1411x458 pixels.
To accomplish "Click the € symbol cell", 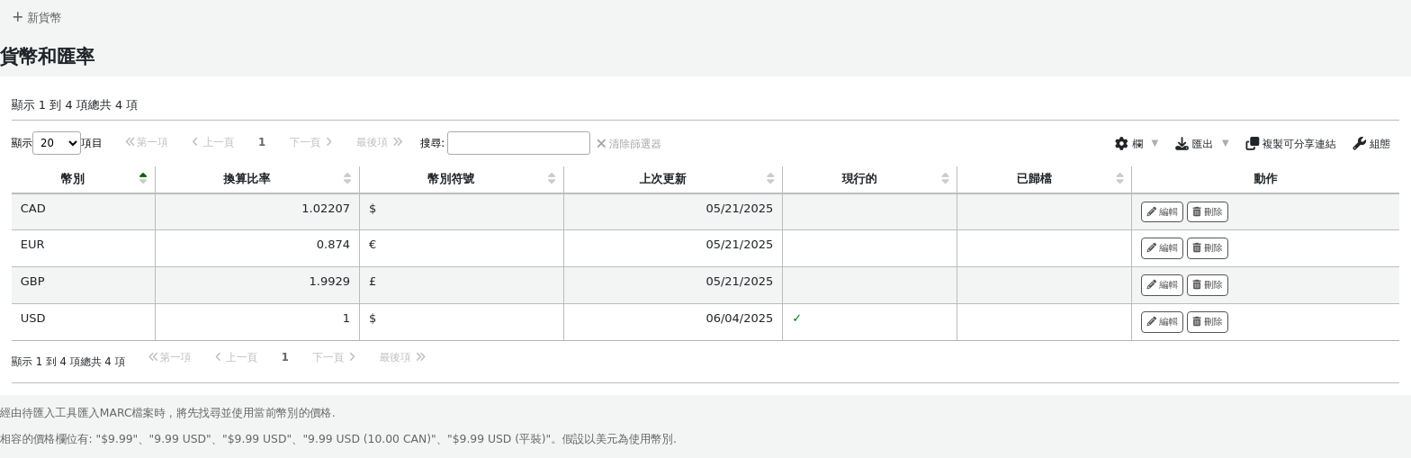I will pyautogui.click(x=462, y=247).
